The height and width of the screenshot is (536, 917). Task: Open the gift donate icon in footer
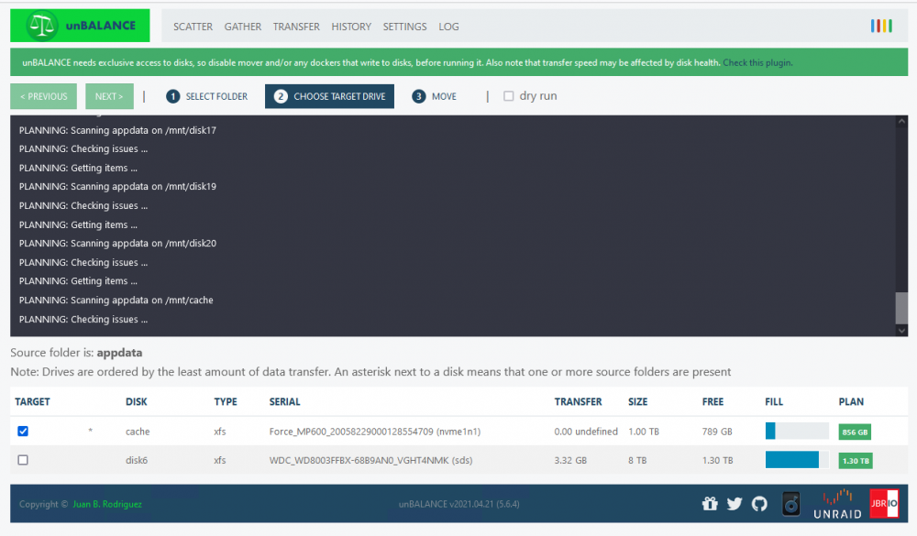click(710, 503)
